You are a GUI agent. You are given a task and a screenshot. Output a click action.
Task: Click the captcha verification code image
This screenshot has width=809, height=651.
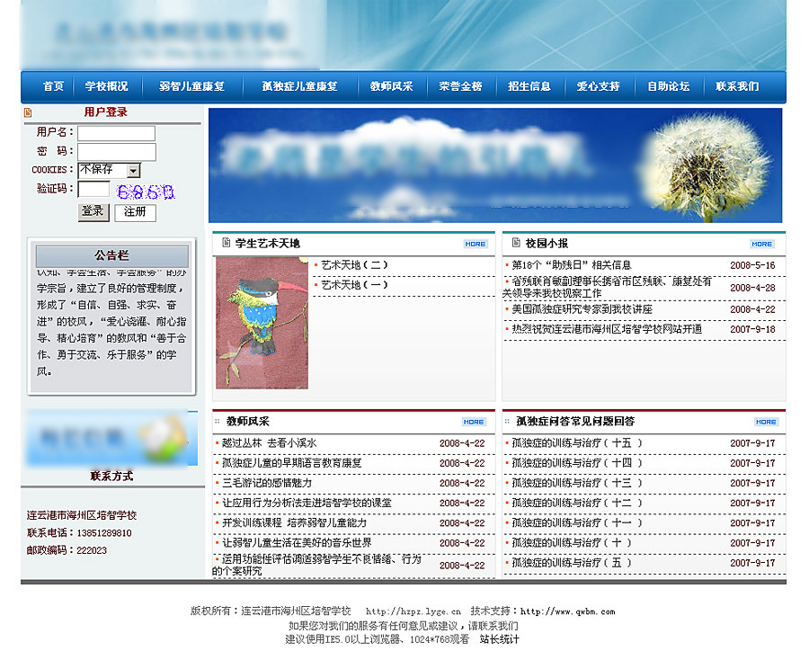point(146,191)
